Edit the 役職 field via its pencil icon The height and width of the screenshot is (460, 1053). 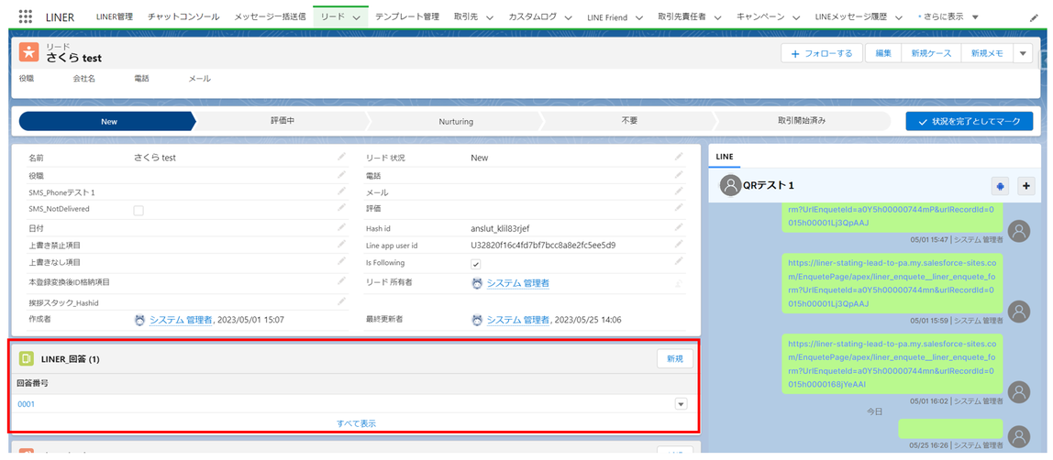tap(342, 174)
